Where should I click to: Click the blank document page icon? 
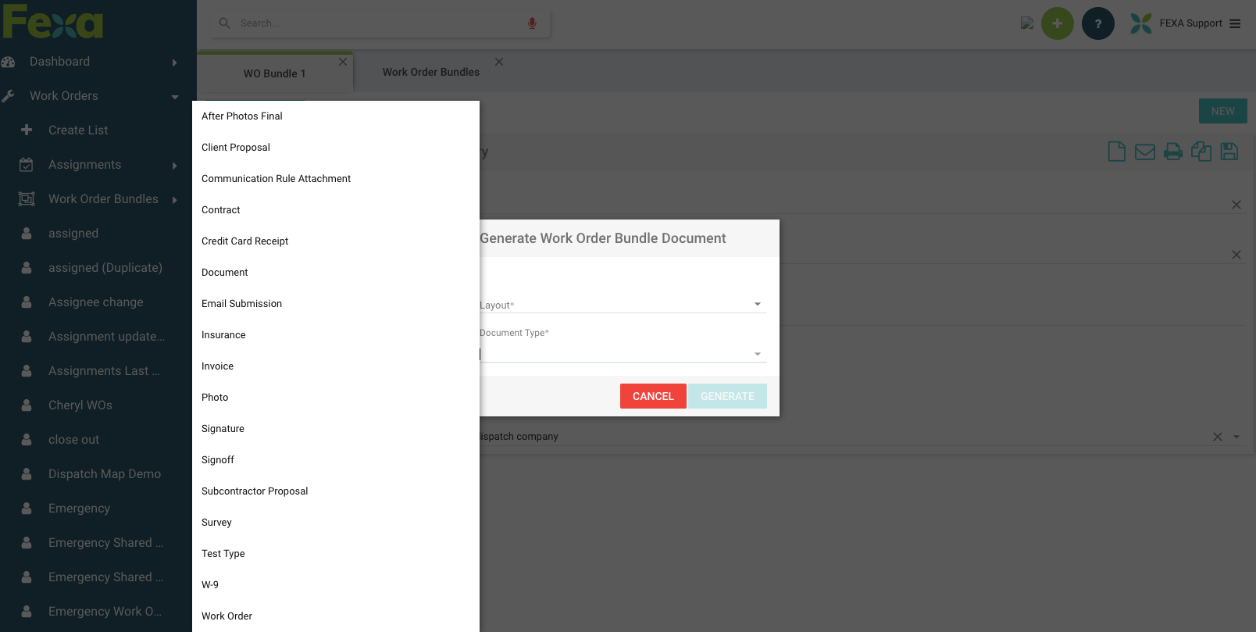(x=1116, y=152)
